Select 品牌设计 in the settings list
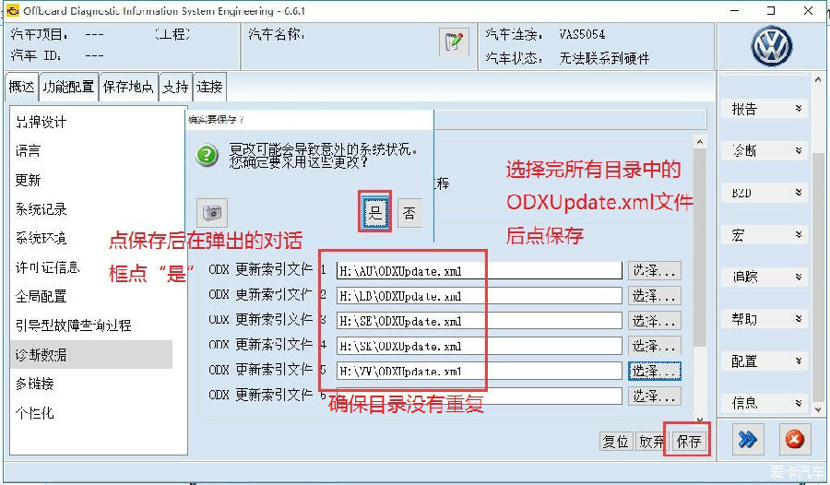 click(x=41, y=122)
